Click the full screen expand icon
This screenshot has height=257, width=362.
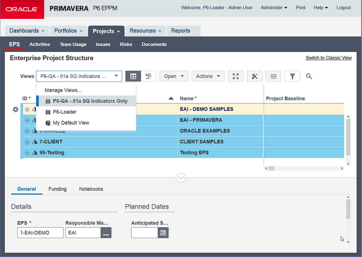coord(236,76)
